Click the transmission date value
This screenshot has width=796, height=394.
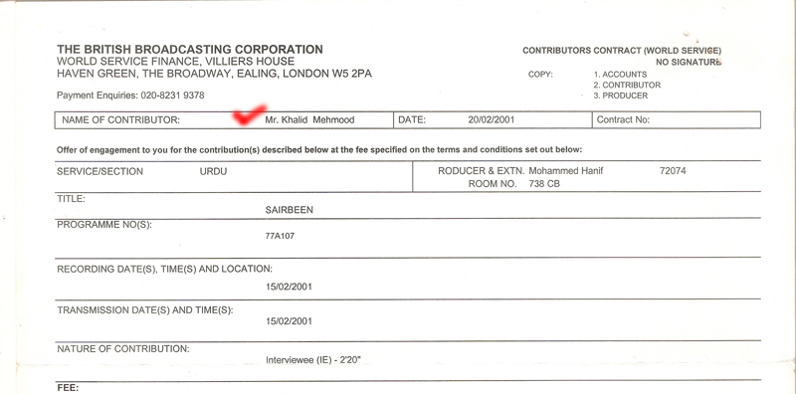289,321
